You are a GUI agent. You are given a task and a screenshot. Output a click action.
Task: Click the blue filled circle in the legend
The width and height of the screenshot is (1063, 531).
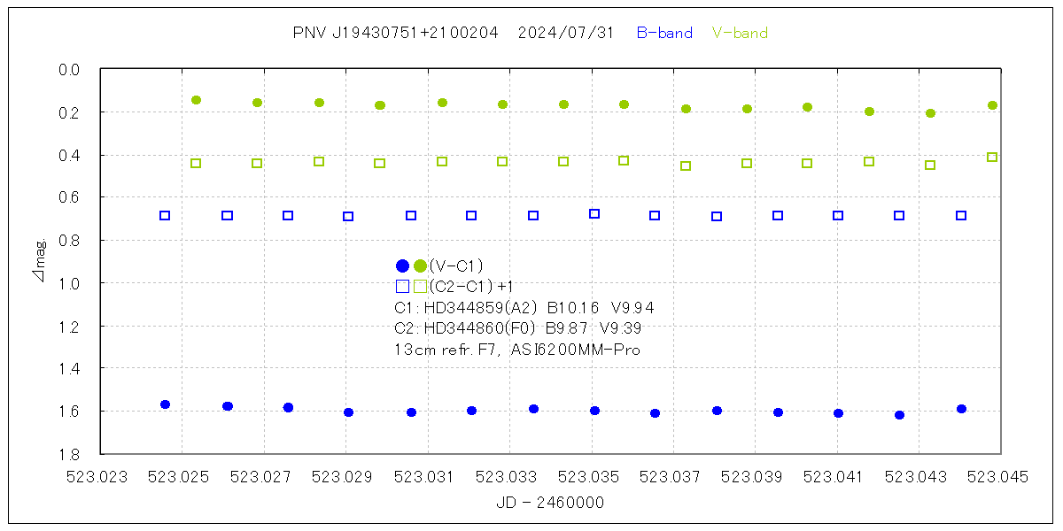point(402,265)
